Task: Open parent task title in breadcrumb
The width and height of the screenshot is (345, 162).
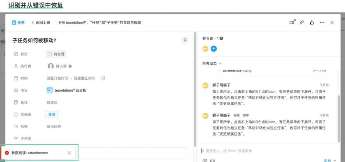Action: [100, 23]
